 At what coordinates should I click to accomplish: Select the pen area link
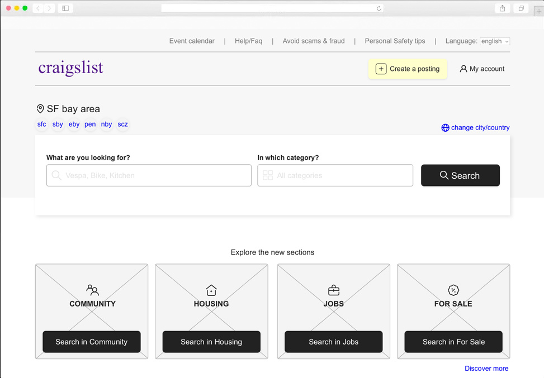pyautogui.click(x=90, y=124)
